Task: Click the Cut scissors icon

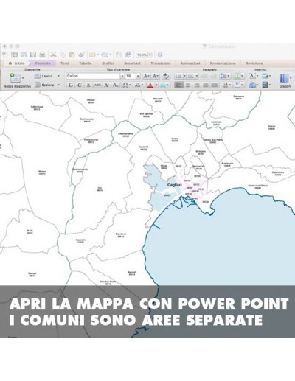Action: tap(53, 55)
